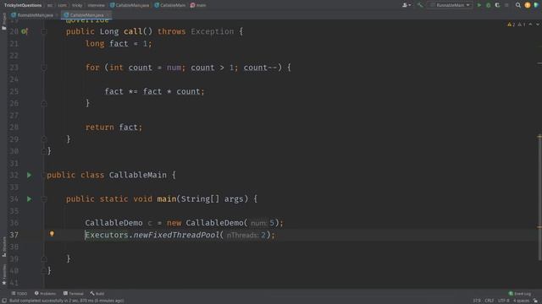Image resolution: width=542 pixels, height=304 pixels.
Task: Click the override gutter marker on line 20
Action: 25,31
